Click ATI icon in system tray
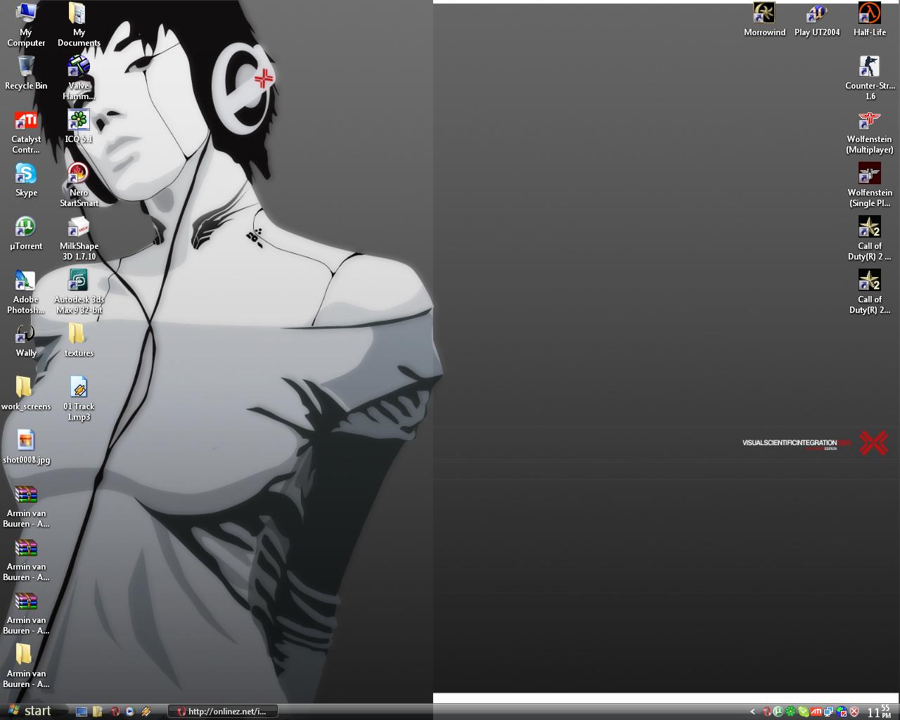Screen dimensions: 900x720 coord(816,712)
